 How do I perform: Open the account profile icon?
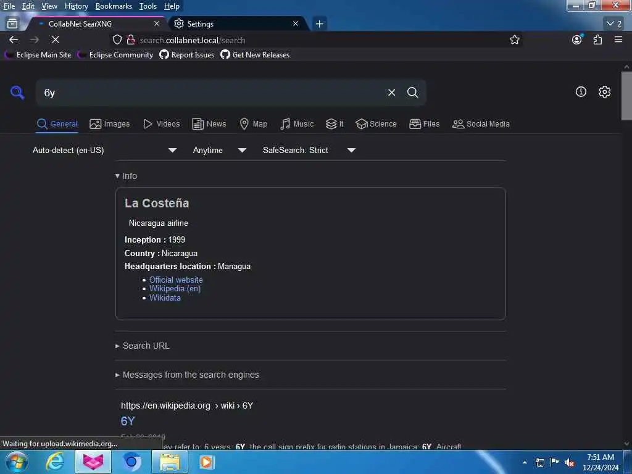pos(577,39)
